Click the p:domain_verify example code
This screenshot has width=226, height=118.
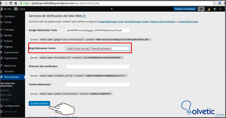click(x=83, y=76)
